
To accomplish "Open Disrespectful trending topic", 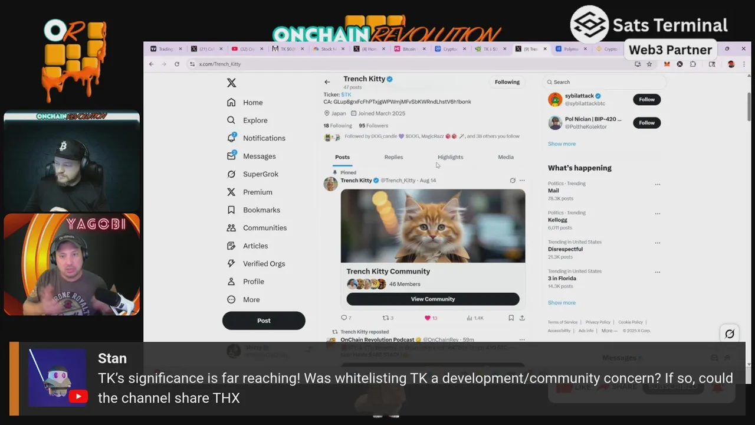I will pyautogui.click(x=565, y=249).
